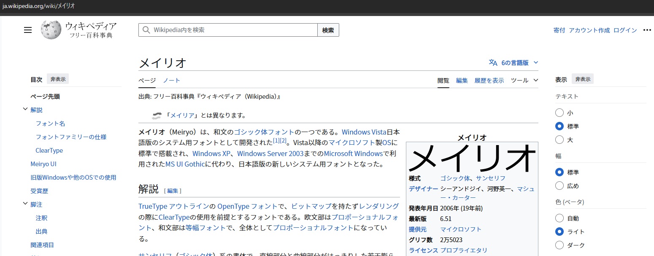
Task: Open citation reference [1]
Action: coord(276,140)
